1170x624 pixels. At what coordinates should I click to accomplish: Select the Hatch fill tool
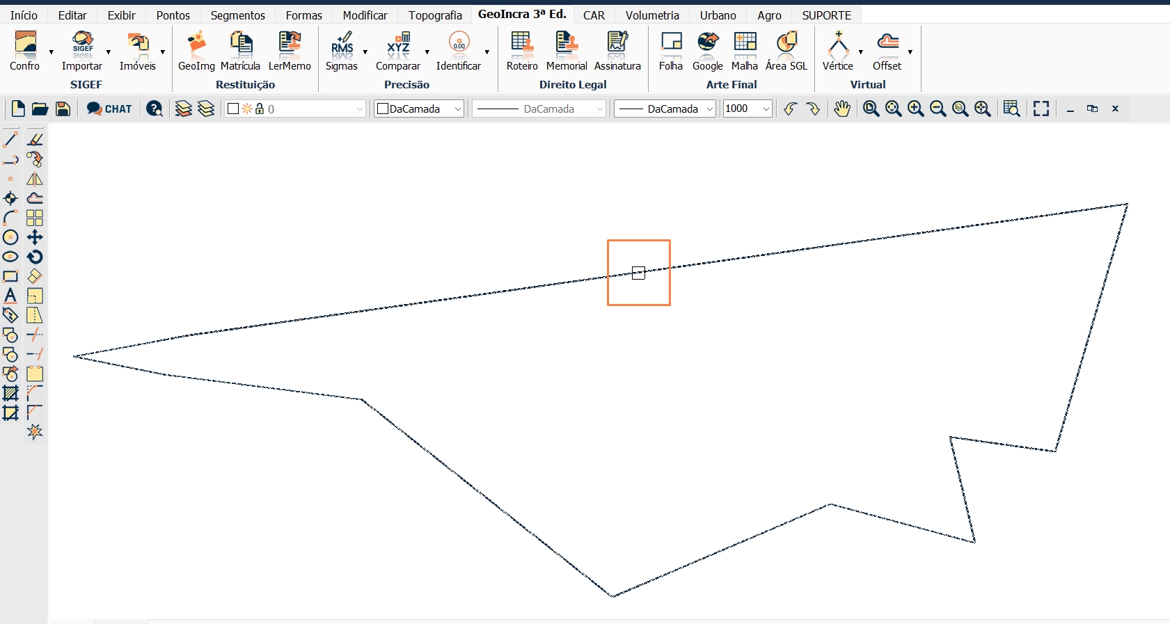coord(10,393)
